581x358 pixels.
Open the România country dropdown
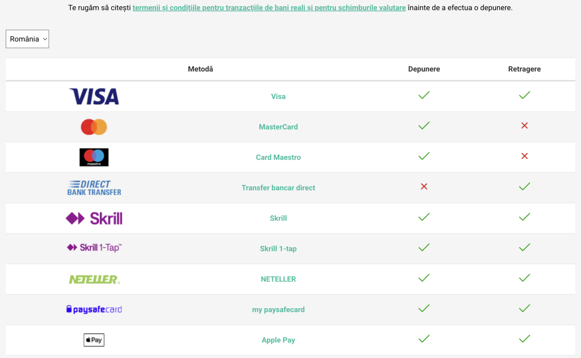[27, 39]
